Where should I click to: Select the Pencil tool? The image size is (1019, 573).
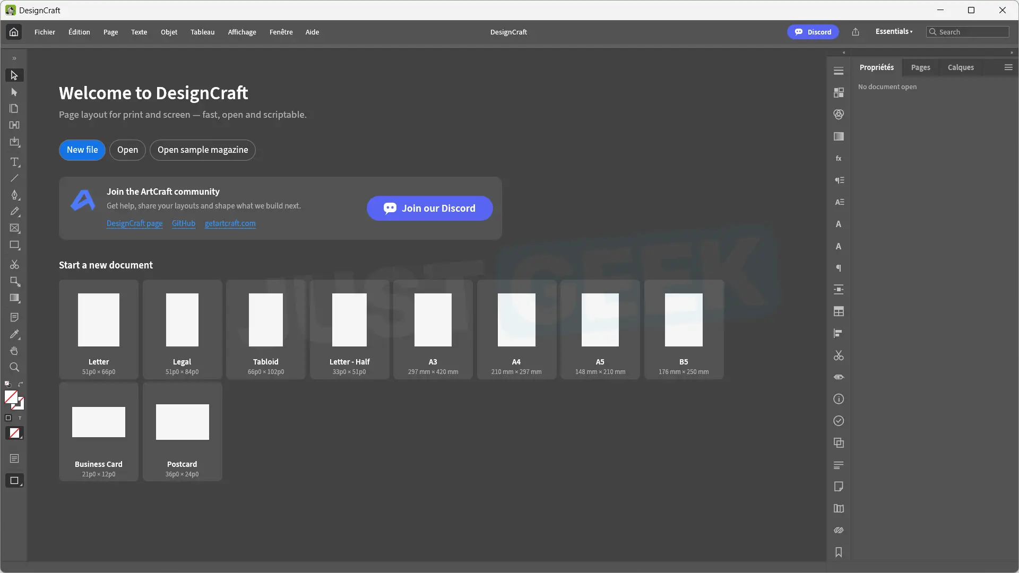(x=14, y=211)
